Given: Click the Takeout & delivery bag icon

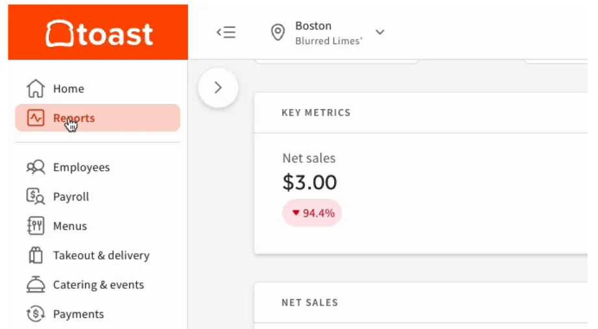Looking at the screenshot, I should pyautogui.click(x=36, y=255).
